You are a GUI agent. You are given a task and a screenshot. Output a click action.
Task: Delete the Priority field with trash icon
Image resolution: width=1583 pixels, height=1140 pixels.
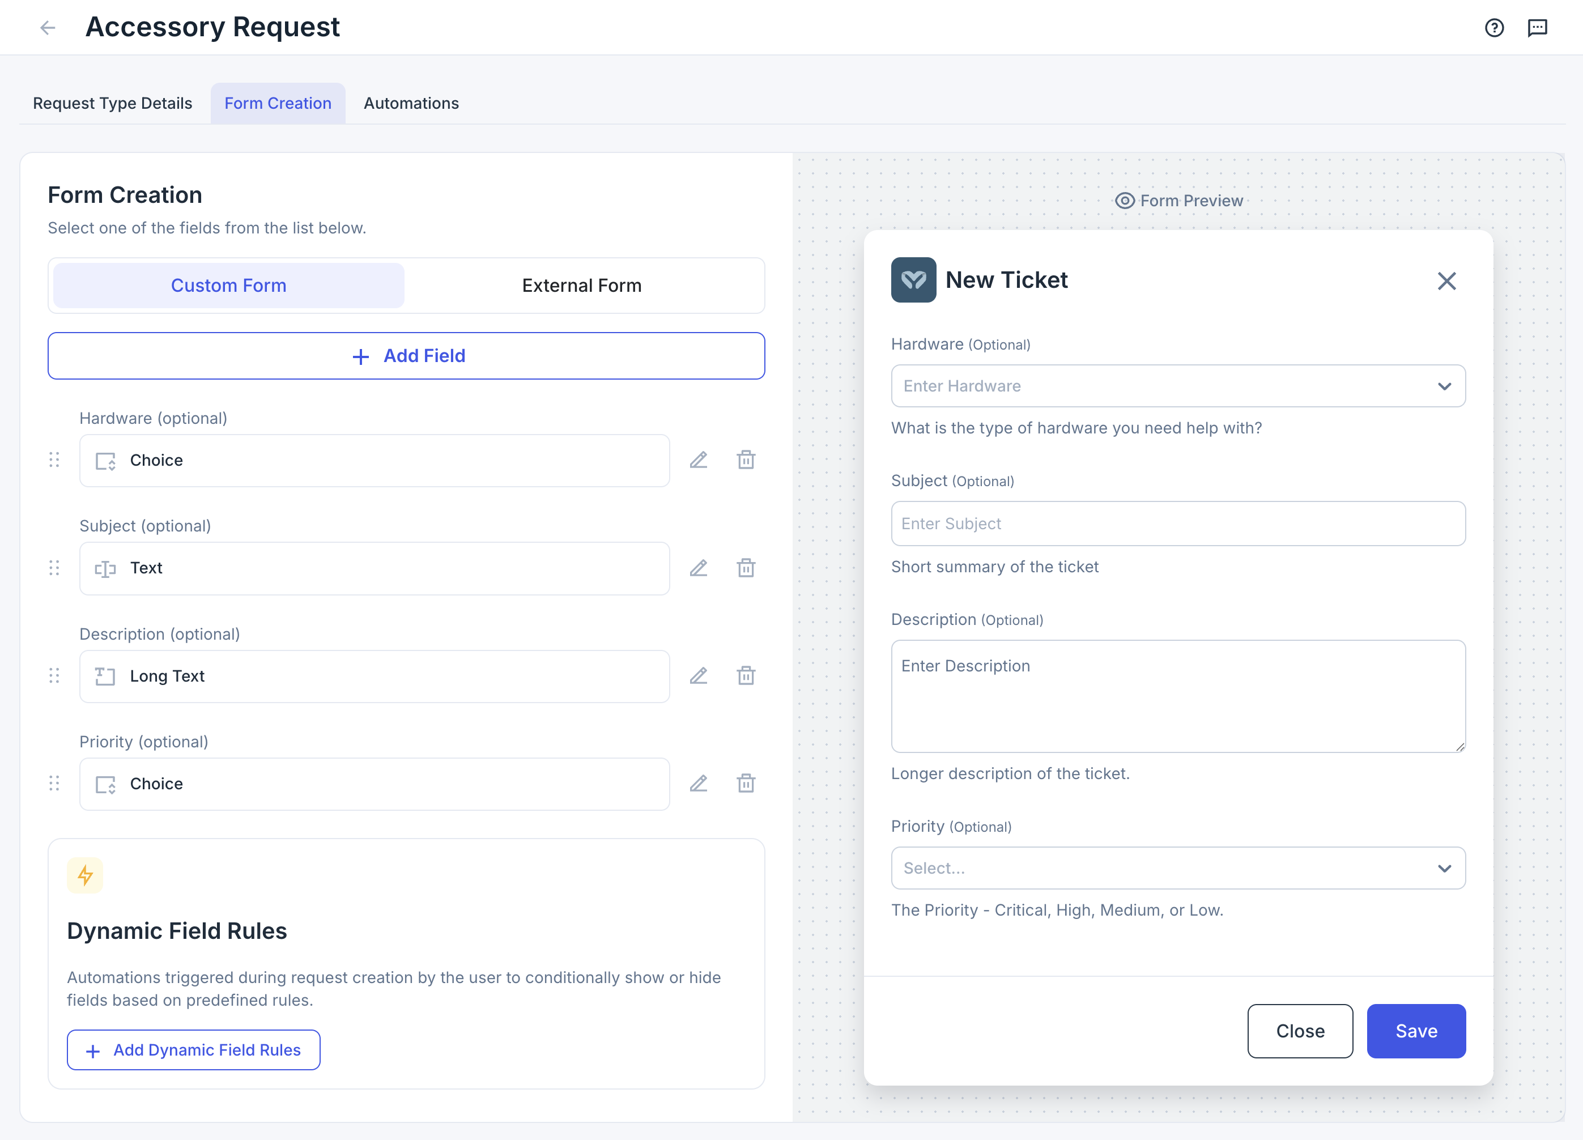(x=746, y=783)
